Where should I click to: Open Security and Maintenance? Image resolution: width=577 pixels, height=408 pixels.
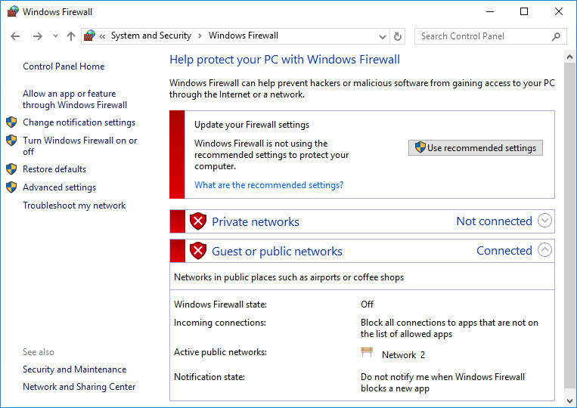click(x=75, y=369)
